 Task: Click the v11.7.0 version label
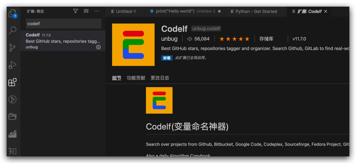[299, 39]
